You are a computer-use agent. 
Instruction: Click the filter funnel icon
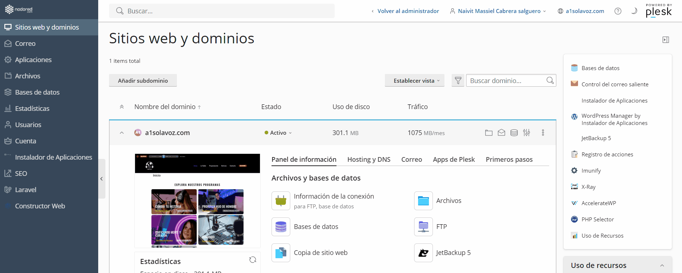point(458,81)
